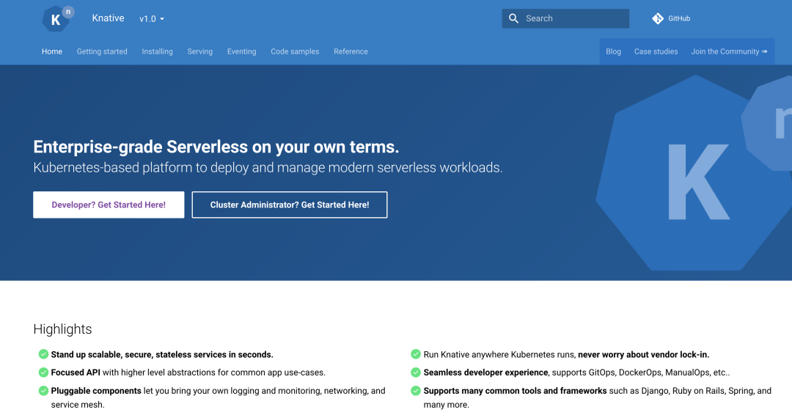Open the v1.0 version dropdown

click(152, 18)
